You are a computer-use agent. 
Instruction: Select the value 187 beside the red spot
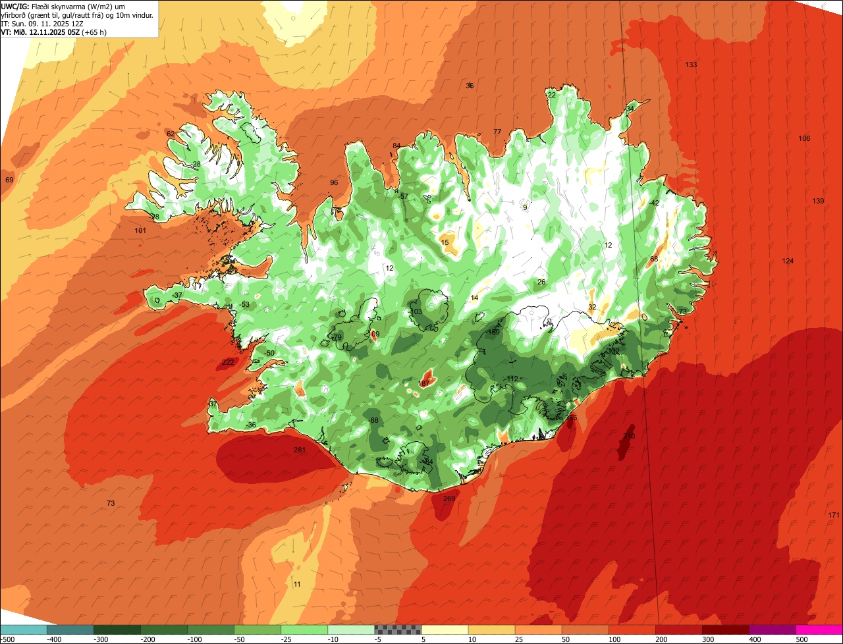tap(424, 383)
